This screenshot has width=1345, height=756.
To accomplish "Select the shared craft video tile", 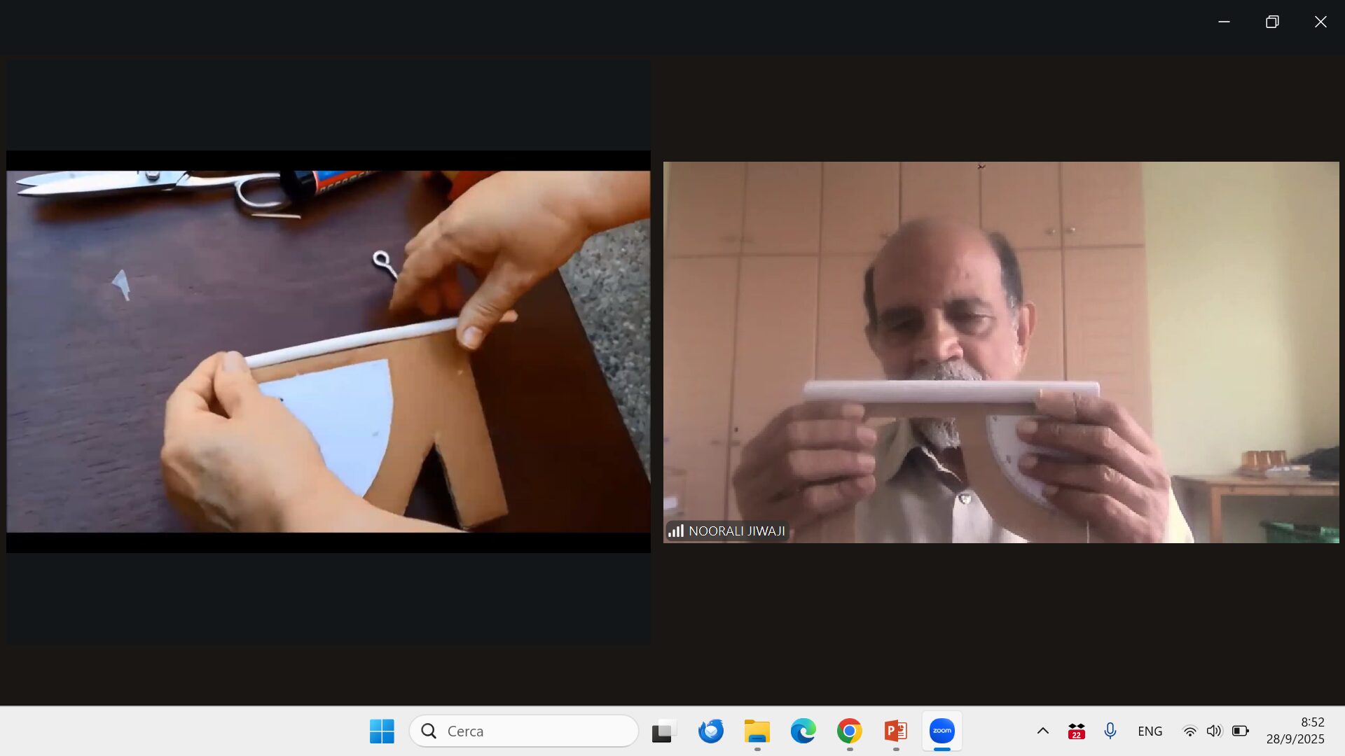I will pos(328,351).
